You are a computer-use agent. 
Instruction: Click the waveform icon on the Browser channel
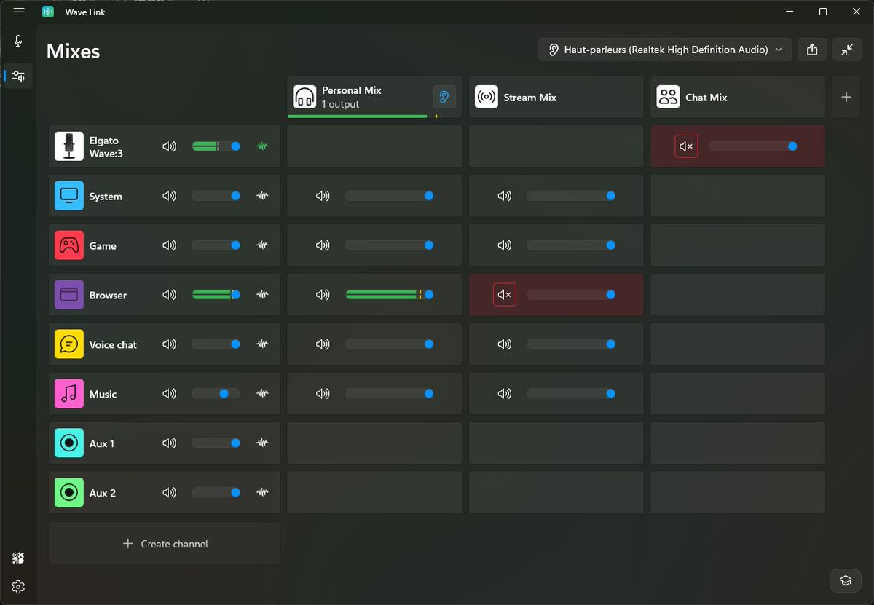tap(261, 295)
